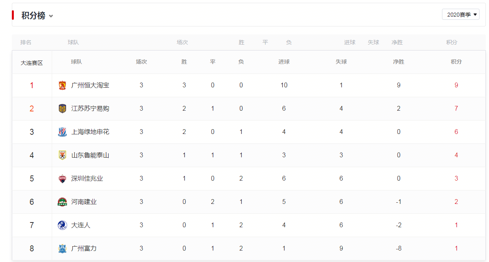Click the 深圳佳兆业 team logo
Viewport: 489px width, 262px height.
pos(62,179)
